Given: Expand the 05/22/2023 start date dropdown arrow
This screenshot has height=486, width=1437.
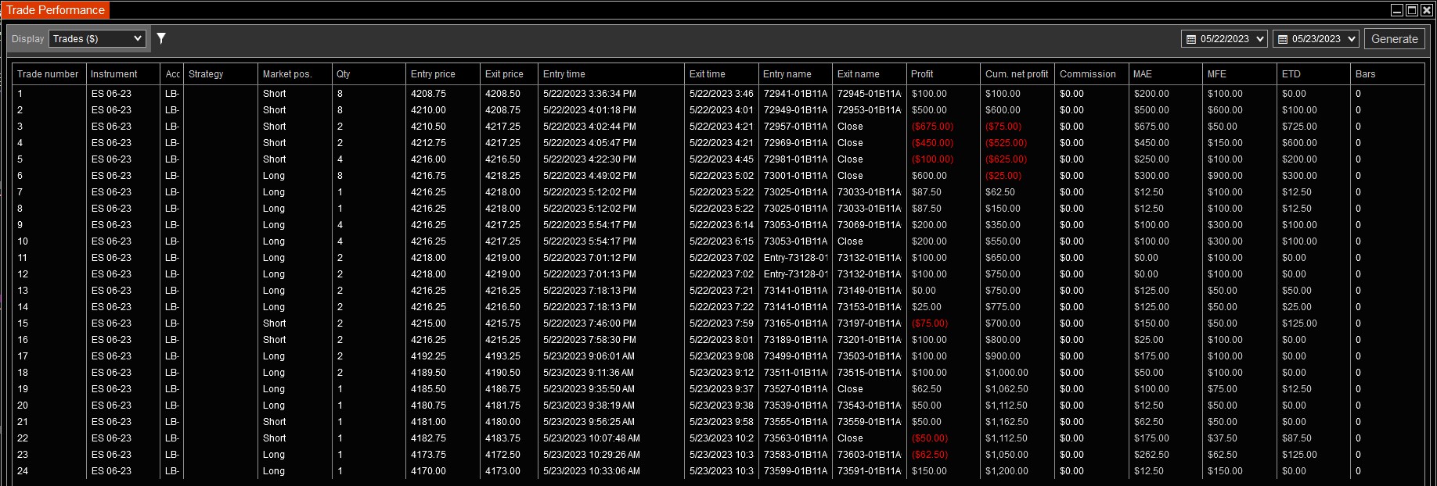Looking at the screenshot, I should coord(1259,39).
